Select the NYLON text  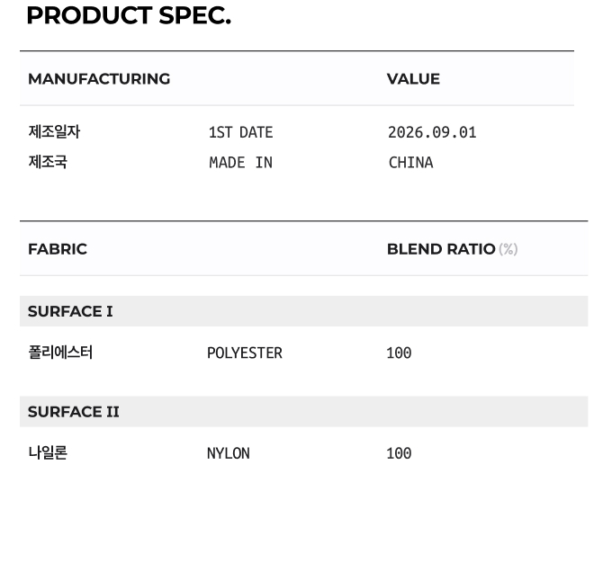(229, 453)
